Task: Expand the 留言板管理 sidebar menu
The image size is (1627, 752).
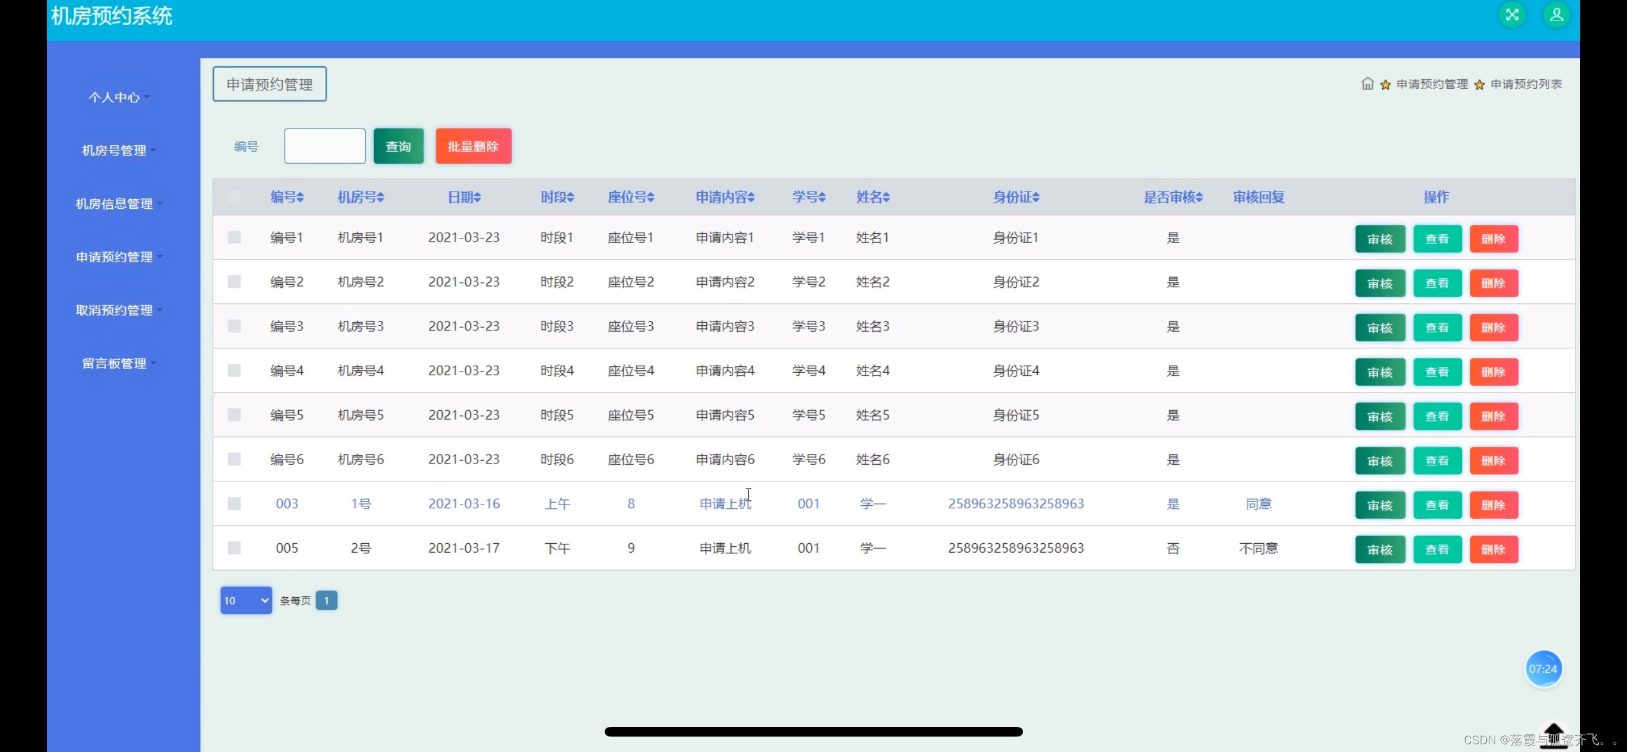Action: [x=118, y=364]
